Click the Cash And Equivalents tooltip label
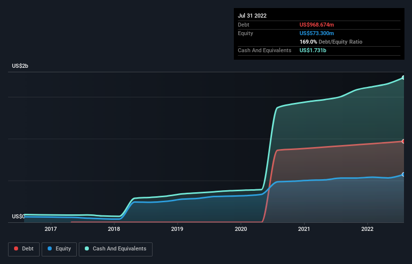The height and width of the screenshot is (264, 412). [x=264, y=50]
